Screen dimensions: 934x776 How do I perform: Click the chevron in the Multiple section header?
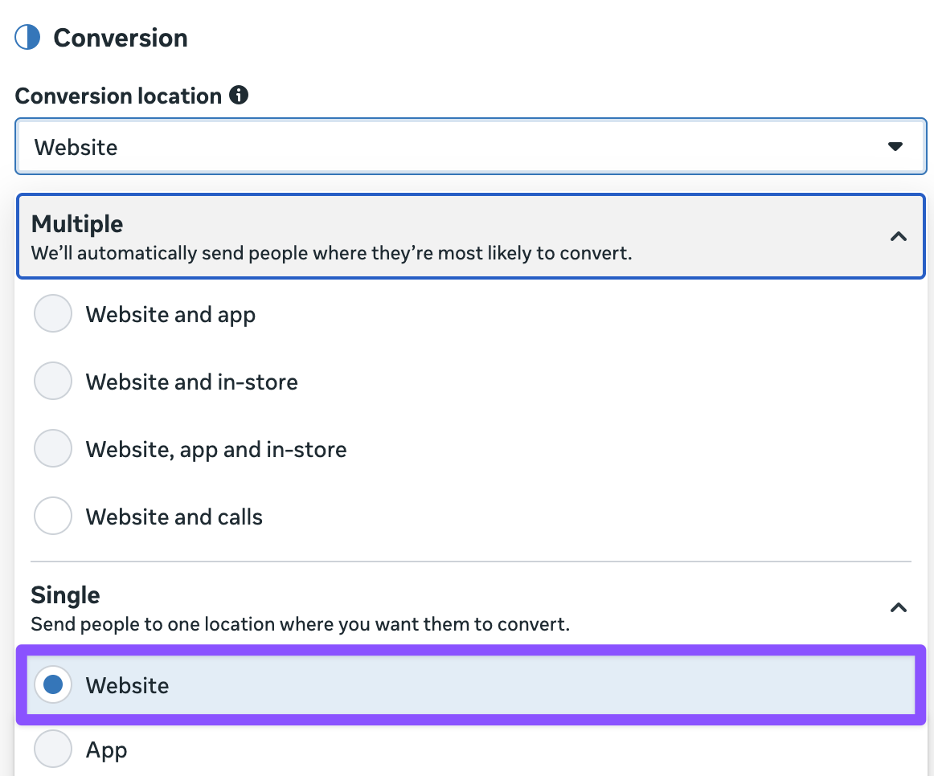point(898,237)
